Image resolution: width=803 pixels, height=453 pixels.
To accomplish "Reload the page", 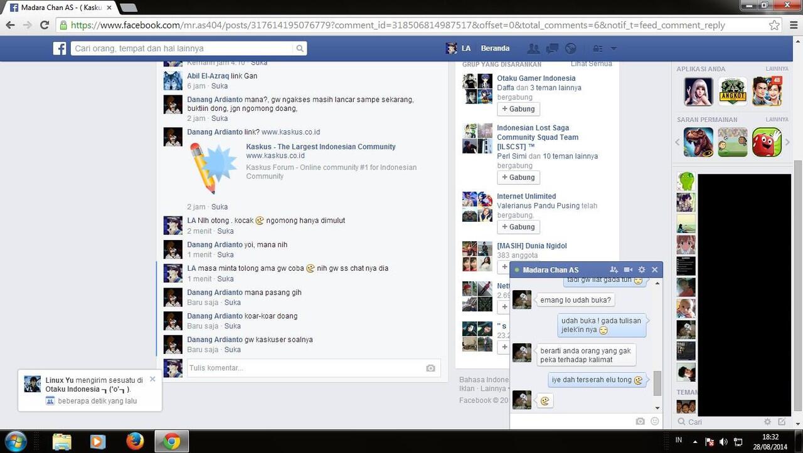I will (44, 25).
